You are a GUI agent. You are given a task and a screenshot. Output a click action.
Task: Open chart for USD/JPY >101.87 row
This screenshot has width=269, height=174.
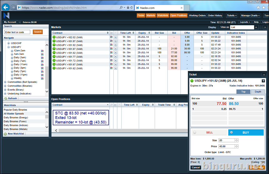tap(111, 49)
